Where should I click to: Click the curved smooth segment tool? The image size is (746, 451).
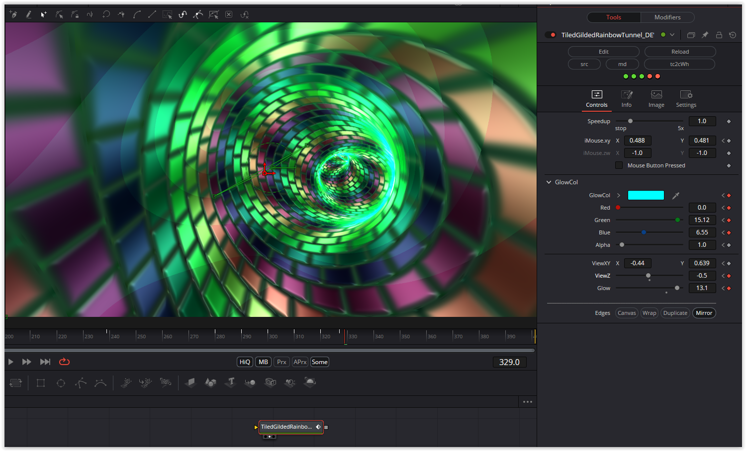(137, 14)
